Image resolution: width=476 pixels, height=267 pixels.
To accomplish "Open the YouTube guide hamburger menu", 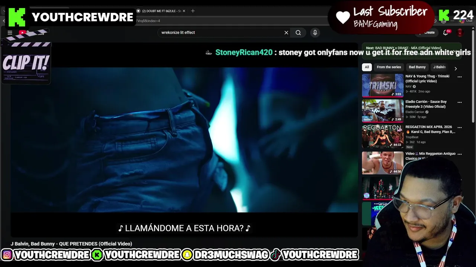I will click(10, 33).
